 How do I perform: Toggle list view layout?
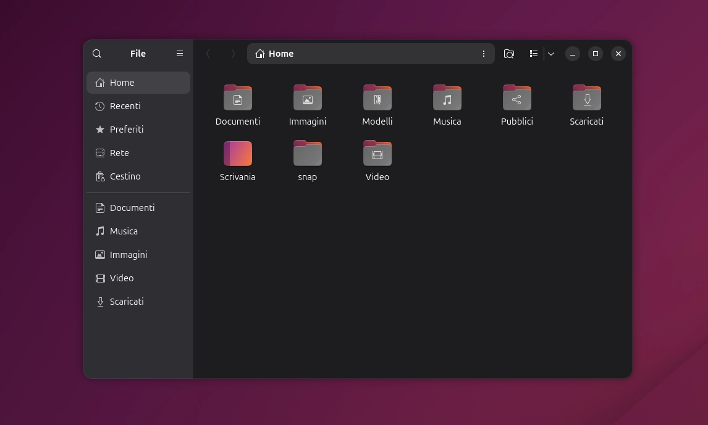pyautogui.click(x=533, y=54)
